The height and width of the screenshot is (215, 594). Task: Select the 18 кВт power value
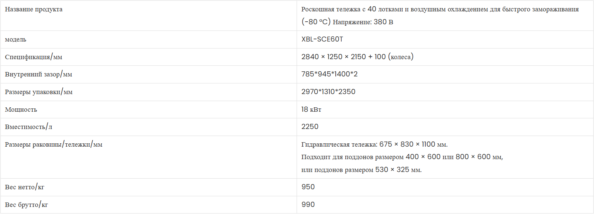tap(311, 109)
